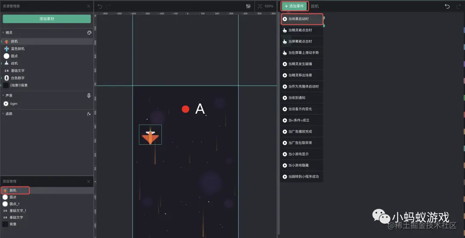The height and width of the screenshot is (238, 465).
Task: Choose 当收到通知 event
Action: [302, 98]
